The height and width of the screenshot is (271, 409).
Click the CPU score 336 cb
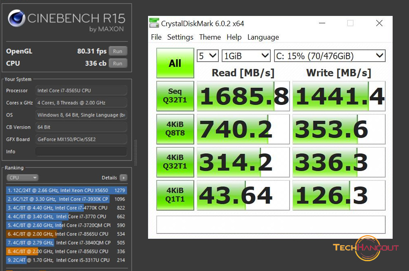(96, 63)
